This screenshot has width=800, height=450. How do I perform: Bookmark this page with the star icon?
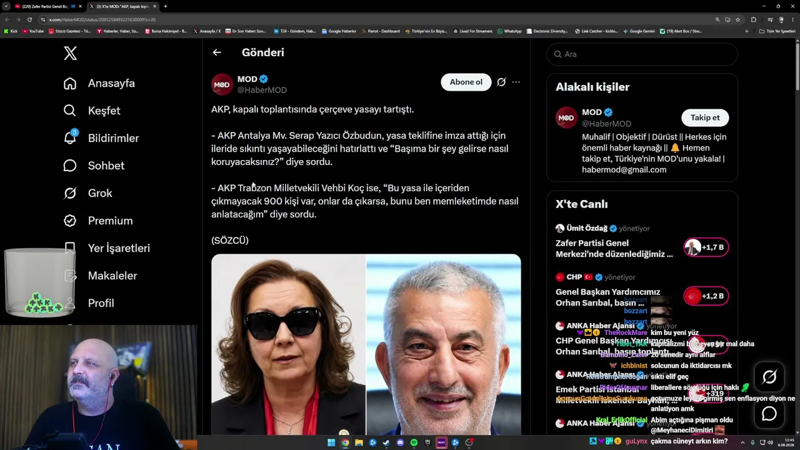[x=738, y=19]
